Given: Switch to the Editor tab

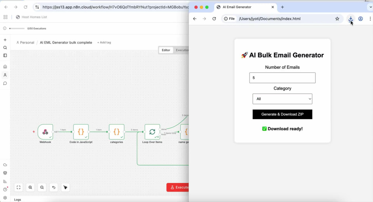Looking at the screenshot, I should (x=166, y=50).
